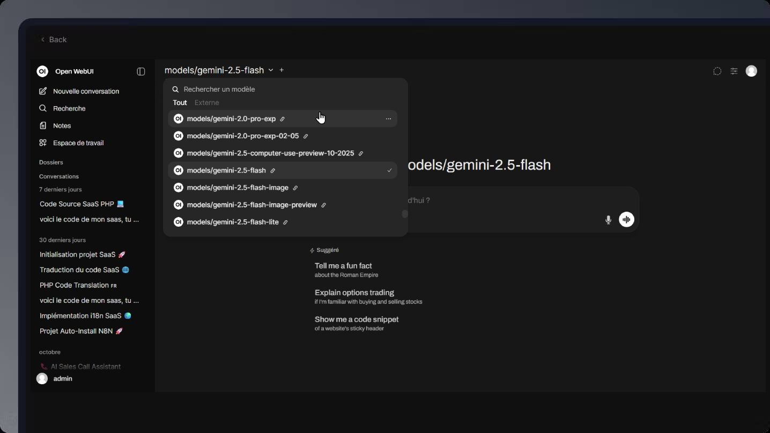The height and width of the screenshot is (433, 770).
Task: Click the Open WebUI logo
Action: point(42,71)
